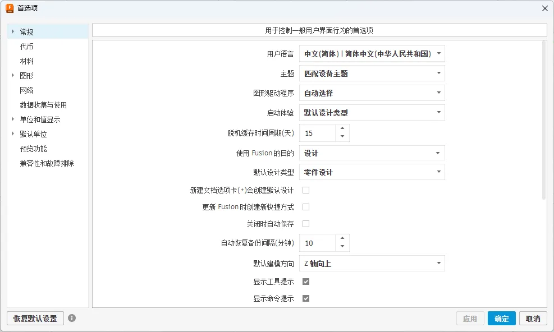Expand the 单位和值显示 tree node arrow
This screenshot has height=332, width=554.
coord(13,119)
